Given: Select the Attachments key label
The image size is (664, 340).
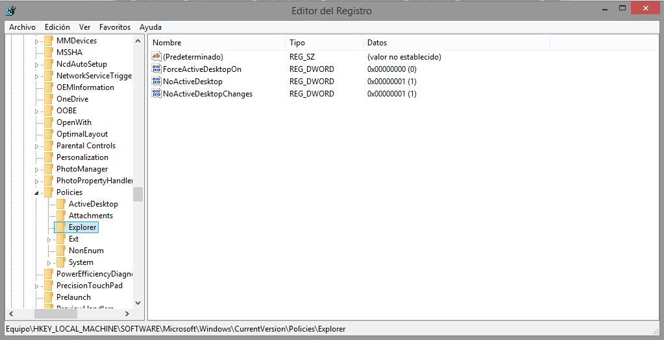Looking at the screenshot, I should [x=91, y=216].
